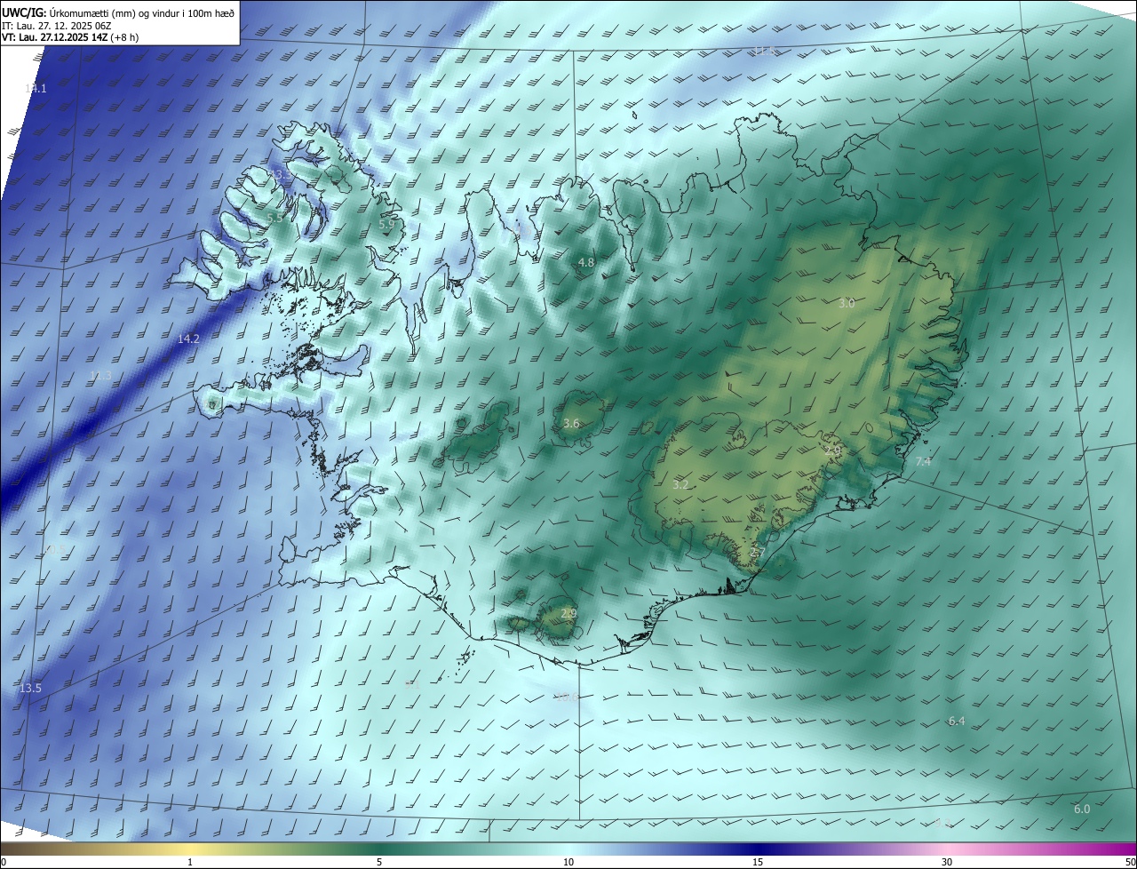The width and height of the screenshot is (1137, 869).
Task: Click the 50 tick on the color scale
Action: pyautogui.click(x=1130, y=862)
